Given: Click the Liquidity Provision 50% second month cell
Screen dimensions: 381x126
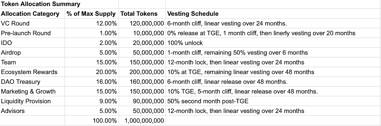Looking at the screenshot, I should 273,101.
